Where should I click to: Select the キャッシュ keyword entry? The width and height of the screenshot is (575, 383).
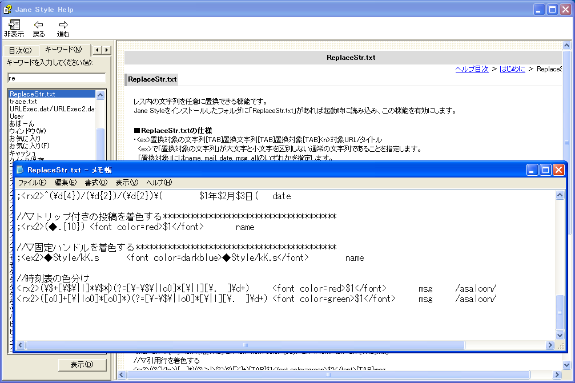tap(23, 153)
